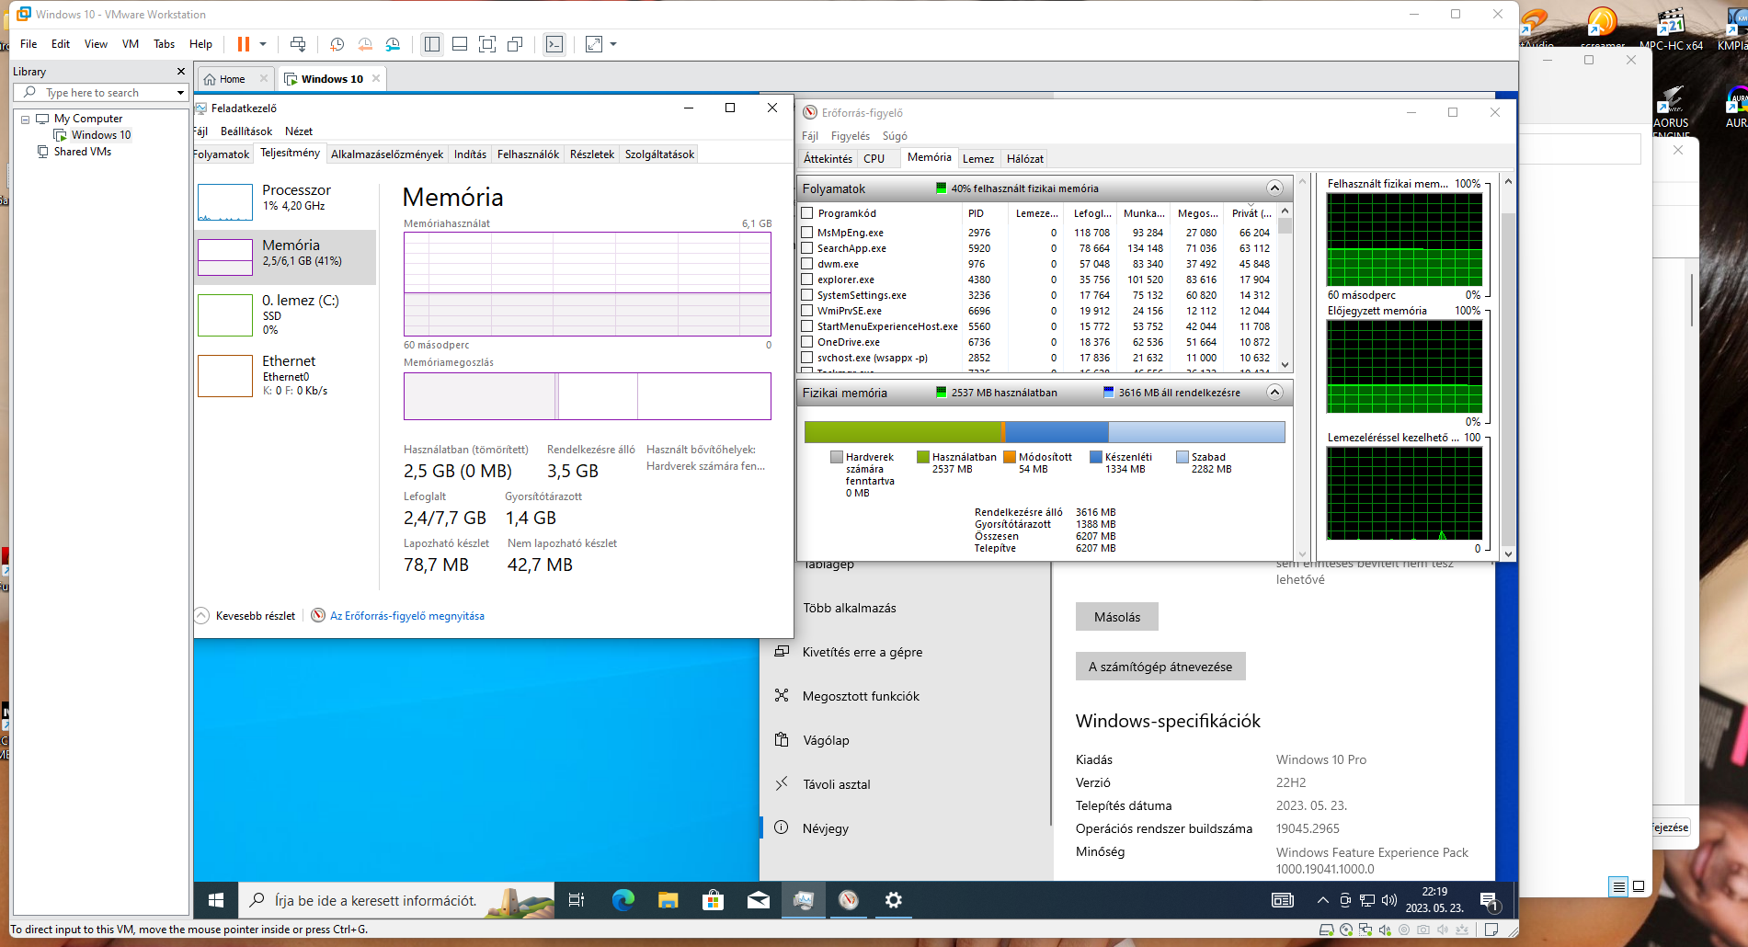Collapse the Folyamatok section chevron
The height and width of the screenshot is (947, 1748).
pos(1274,188)
